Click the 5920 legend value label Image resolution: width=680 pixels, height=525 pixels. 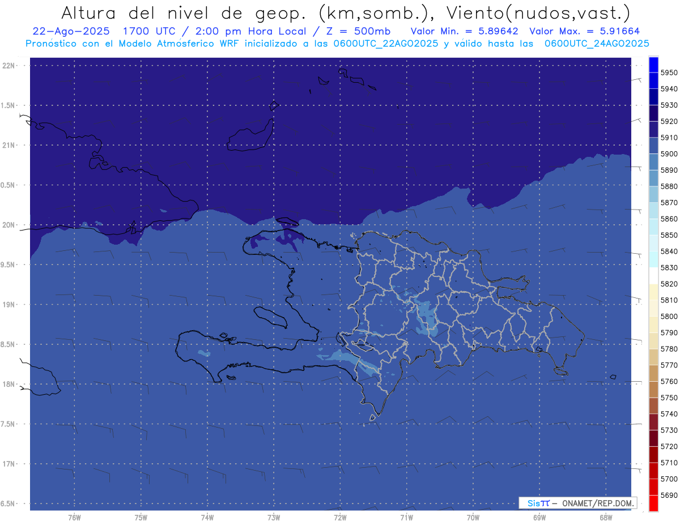coord(669,122)
